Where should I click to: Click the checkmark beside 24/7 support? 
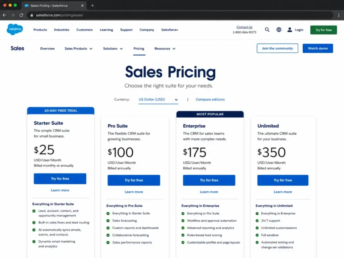(257, 221)
